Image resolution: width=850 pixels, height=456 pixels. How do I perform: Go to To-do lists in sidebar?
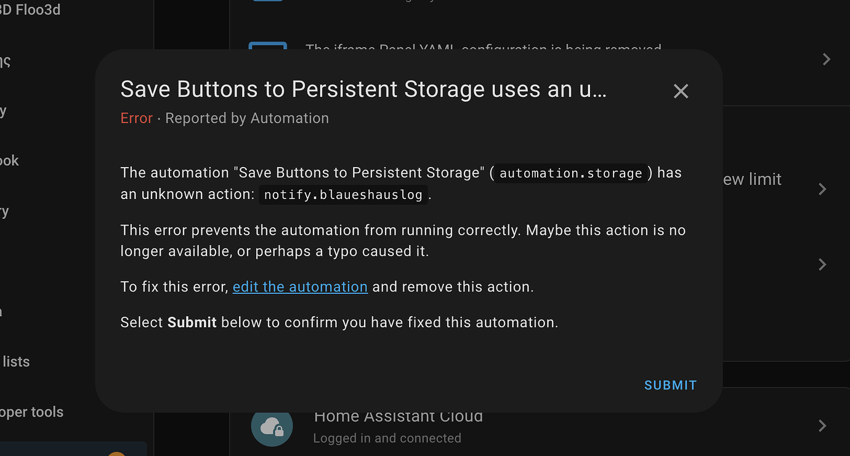pos(16,362)
